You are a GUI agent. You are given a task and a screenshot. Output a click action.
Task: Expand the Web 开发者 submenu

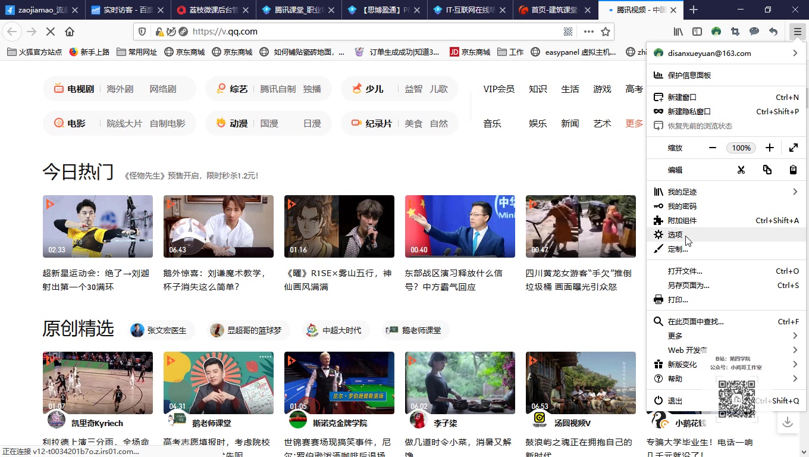pos(726,350)
